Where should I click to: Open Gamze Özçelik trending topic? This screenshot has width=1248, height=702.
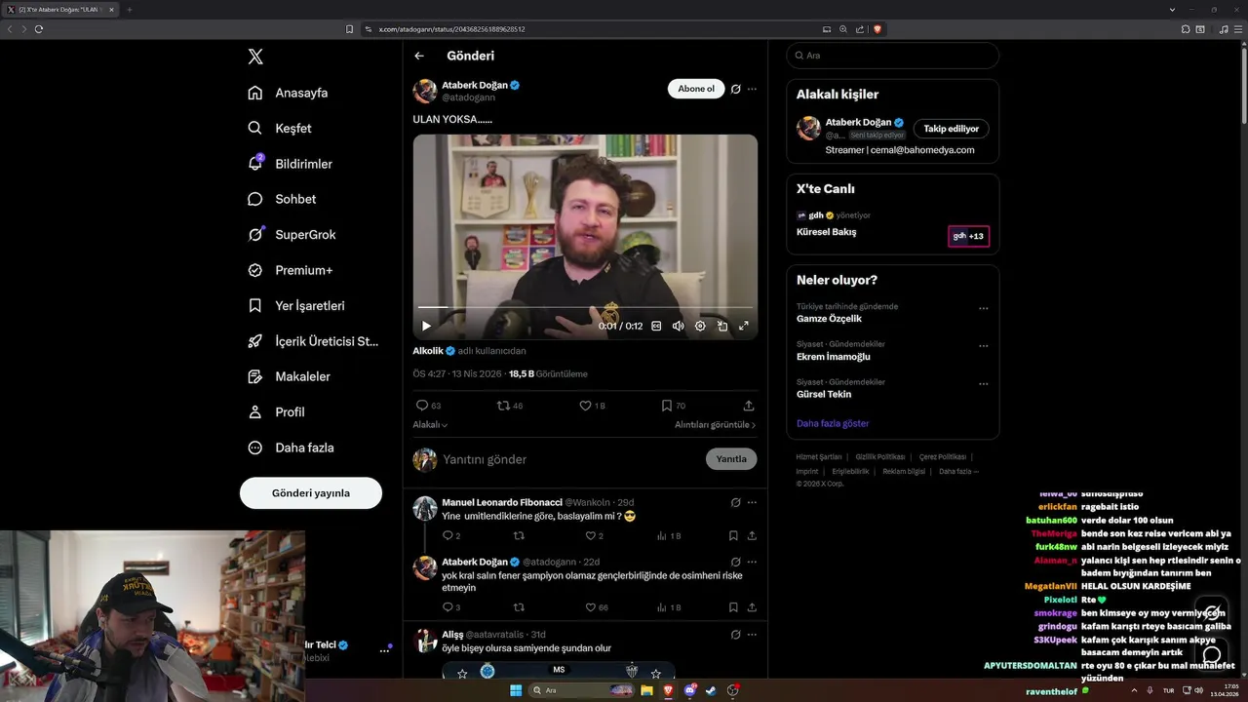[829, 319]
